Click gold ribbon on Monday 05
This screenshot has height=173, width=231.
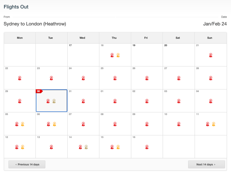pyautogui.click(x=23, y=124)
